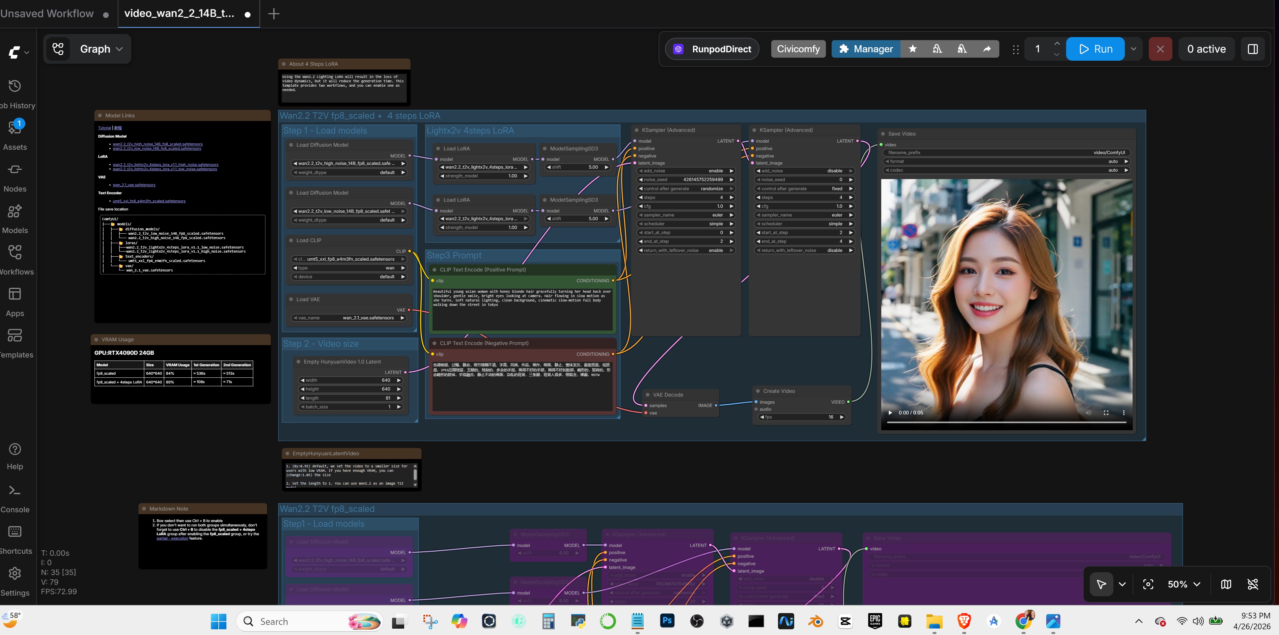The width and height of the screenshot is (1279, 635).
Task: Open the video preview three-dot options
Action: 1123,413
